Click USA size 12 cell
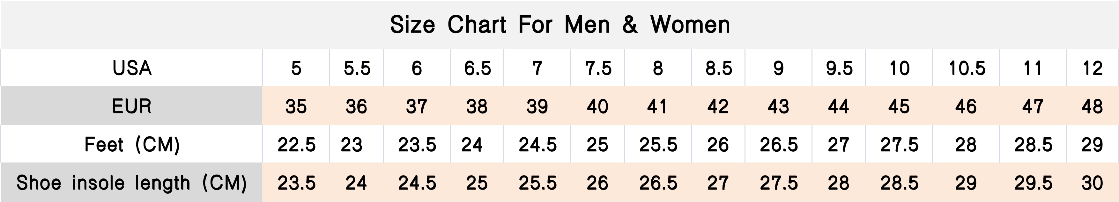Screen dimensions: 1119x202 (1092, 68)
